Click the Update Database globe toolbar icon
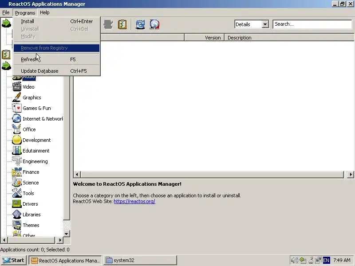 click(154, 24)
